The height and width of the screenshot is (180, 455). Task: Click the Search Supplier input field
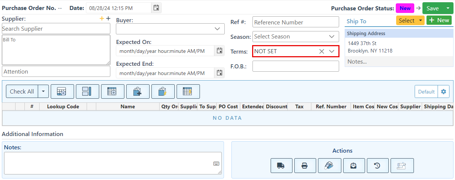[x=56, y=29]
